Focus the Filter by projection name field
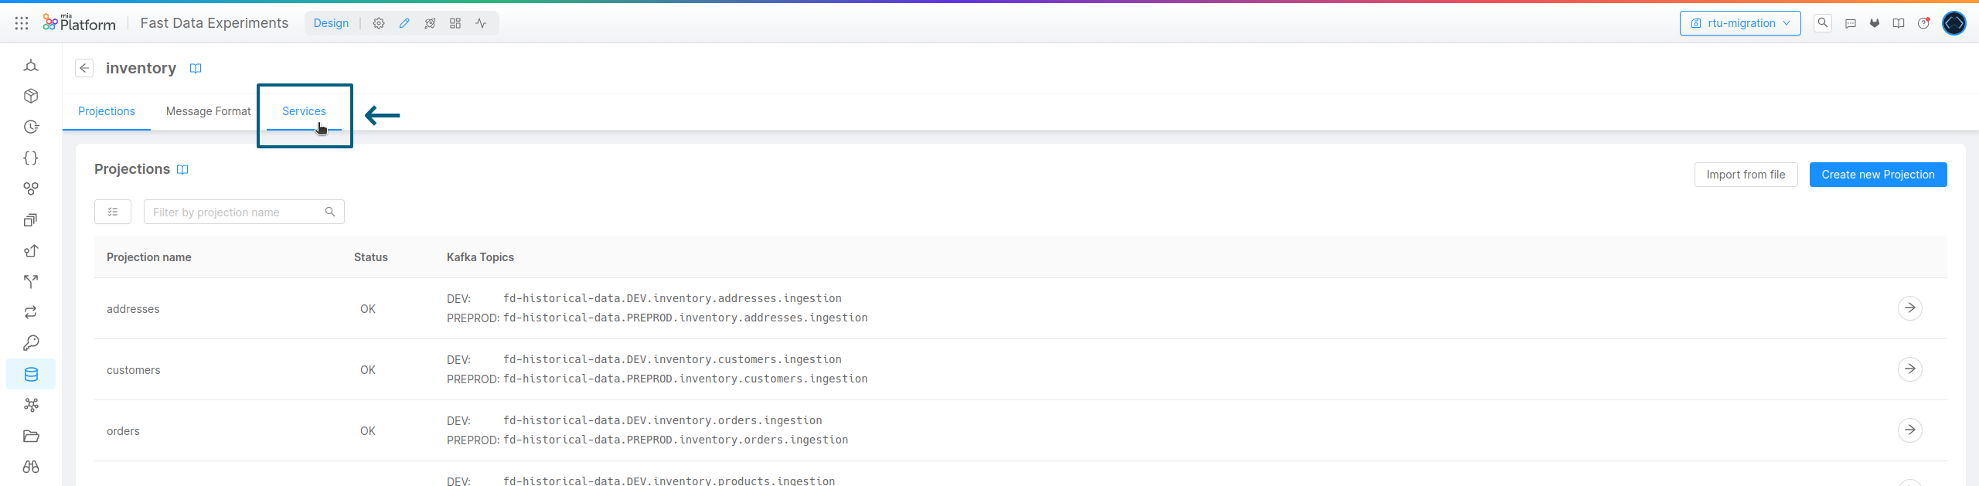Viewport: 1979px width, 486px height. (x=236, y=212)
